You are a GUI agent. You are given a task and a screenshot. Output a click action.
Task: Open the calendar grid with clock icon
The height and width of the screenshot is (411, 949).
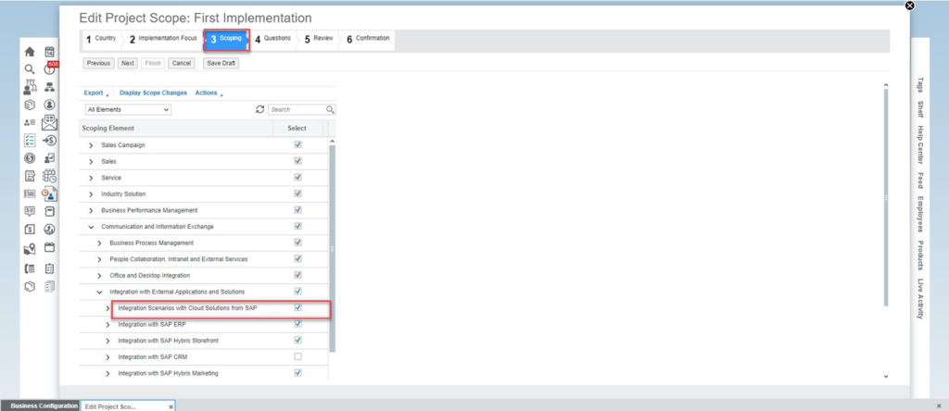point(50,176)
